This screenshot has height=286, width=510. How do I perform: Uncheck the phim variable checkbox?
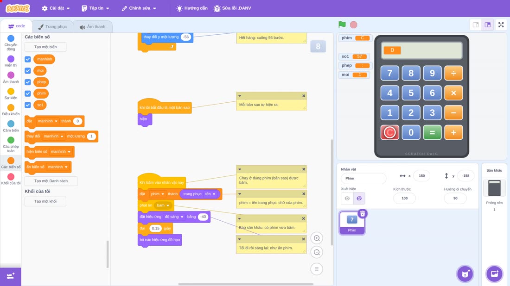pyautogui.click(x=28, y=93)
